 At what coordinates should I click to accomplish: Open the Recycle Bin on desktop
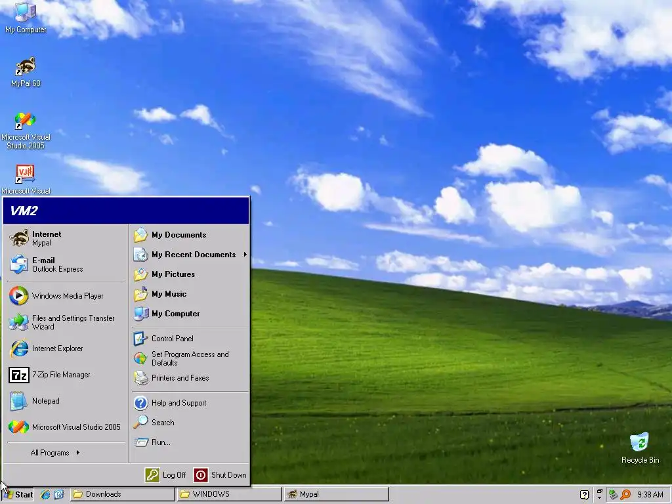[640, 448]
